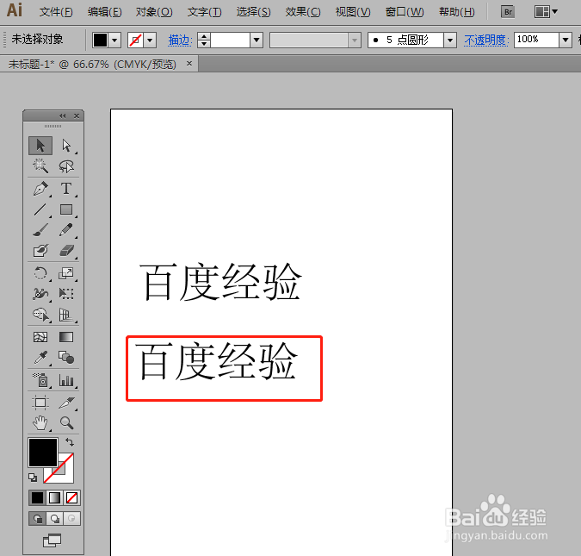Select the Gradient tool

pos(66,337)
